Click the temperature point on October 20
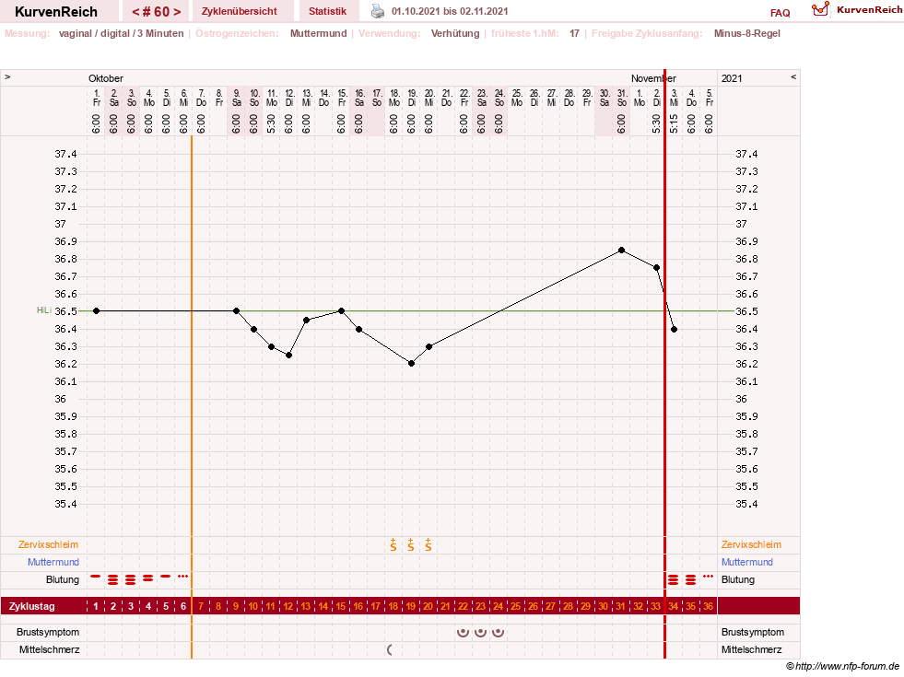 click(429, 346)
